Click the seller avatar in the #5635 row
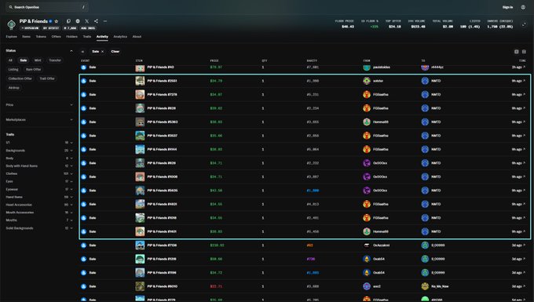The image size is (534, 302). (367, 191)
